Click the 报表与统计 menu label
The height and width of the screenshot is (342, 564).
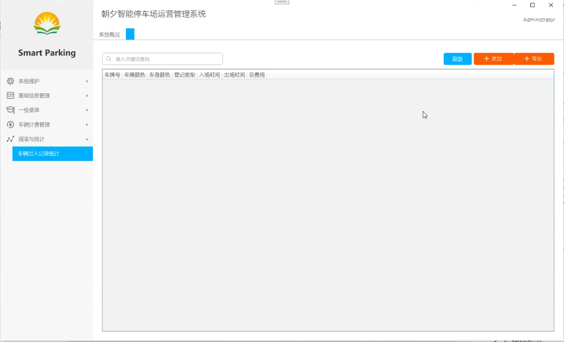(x=31, y=139)
